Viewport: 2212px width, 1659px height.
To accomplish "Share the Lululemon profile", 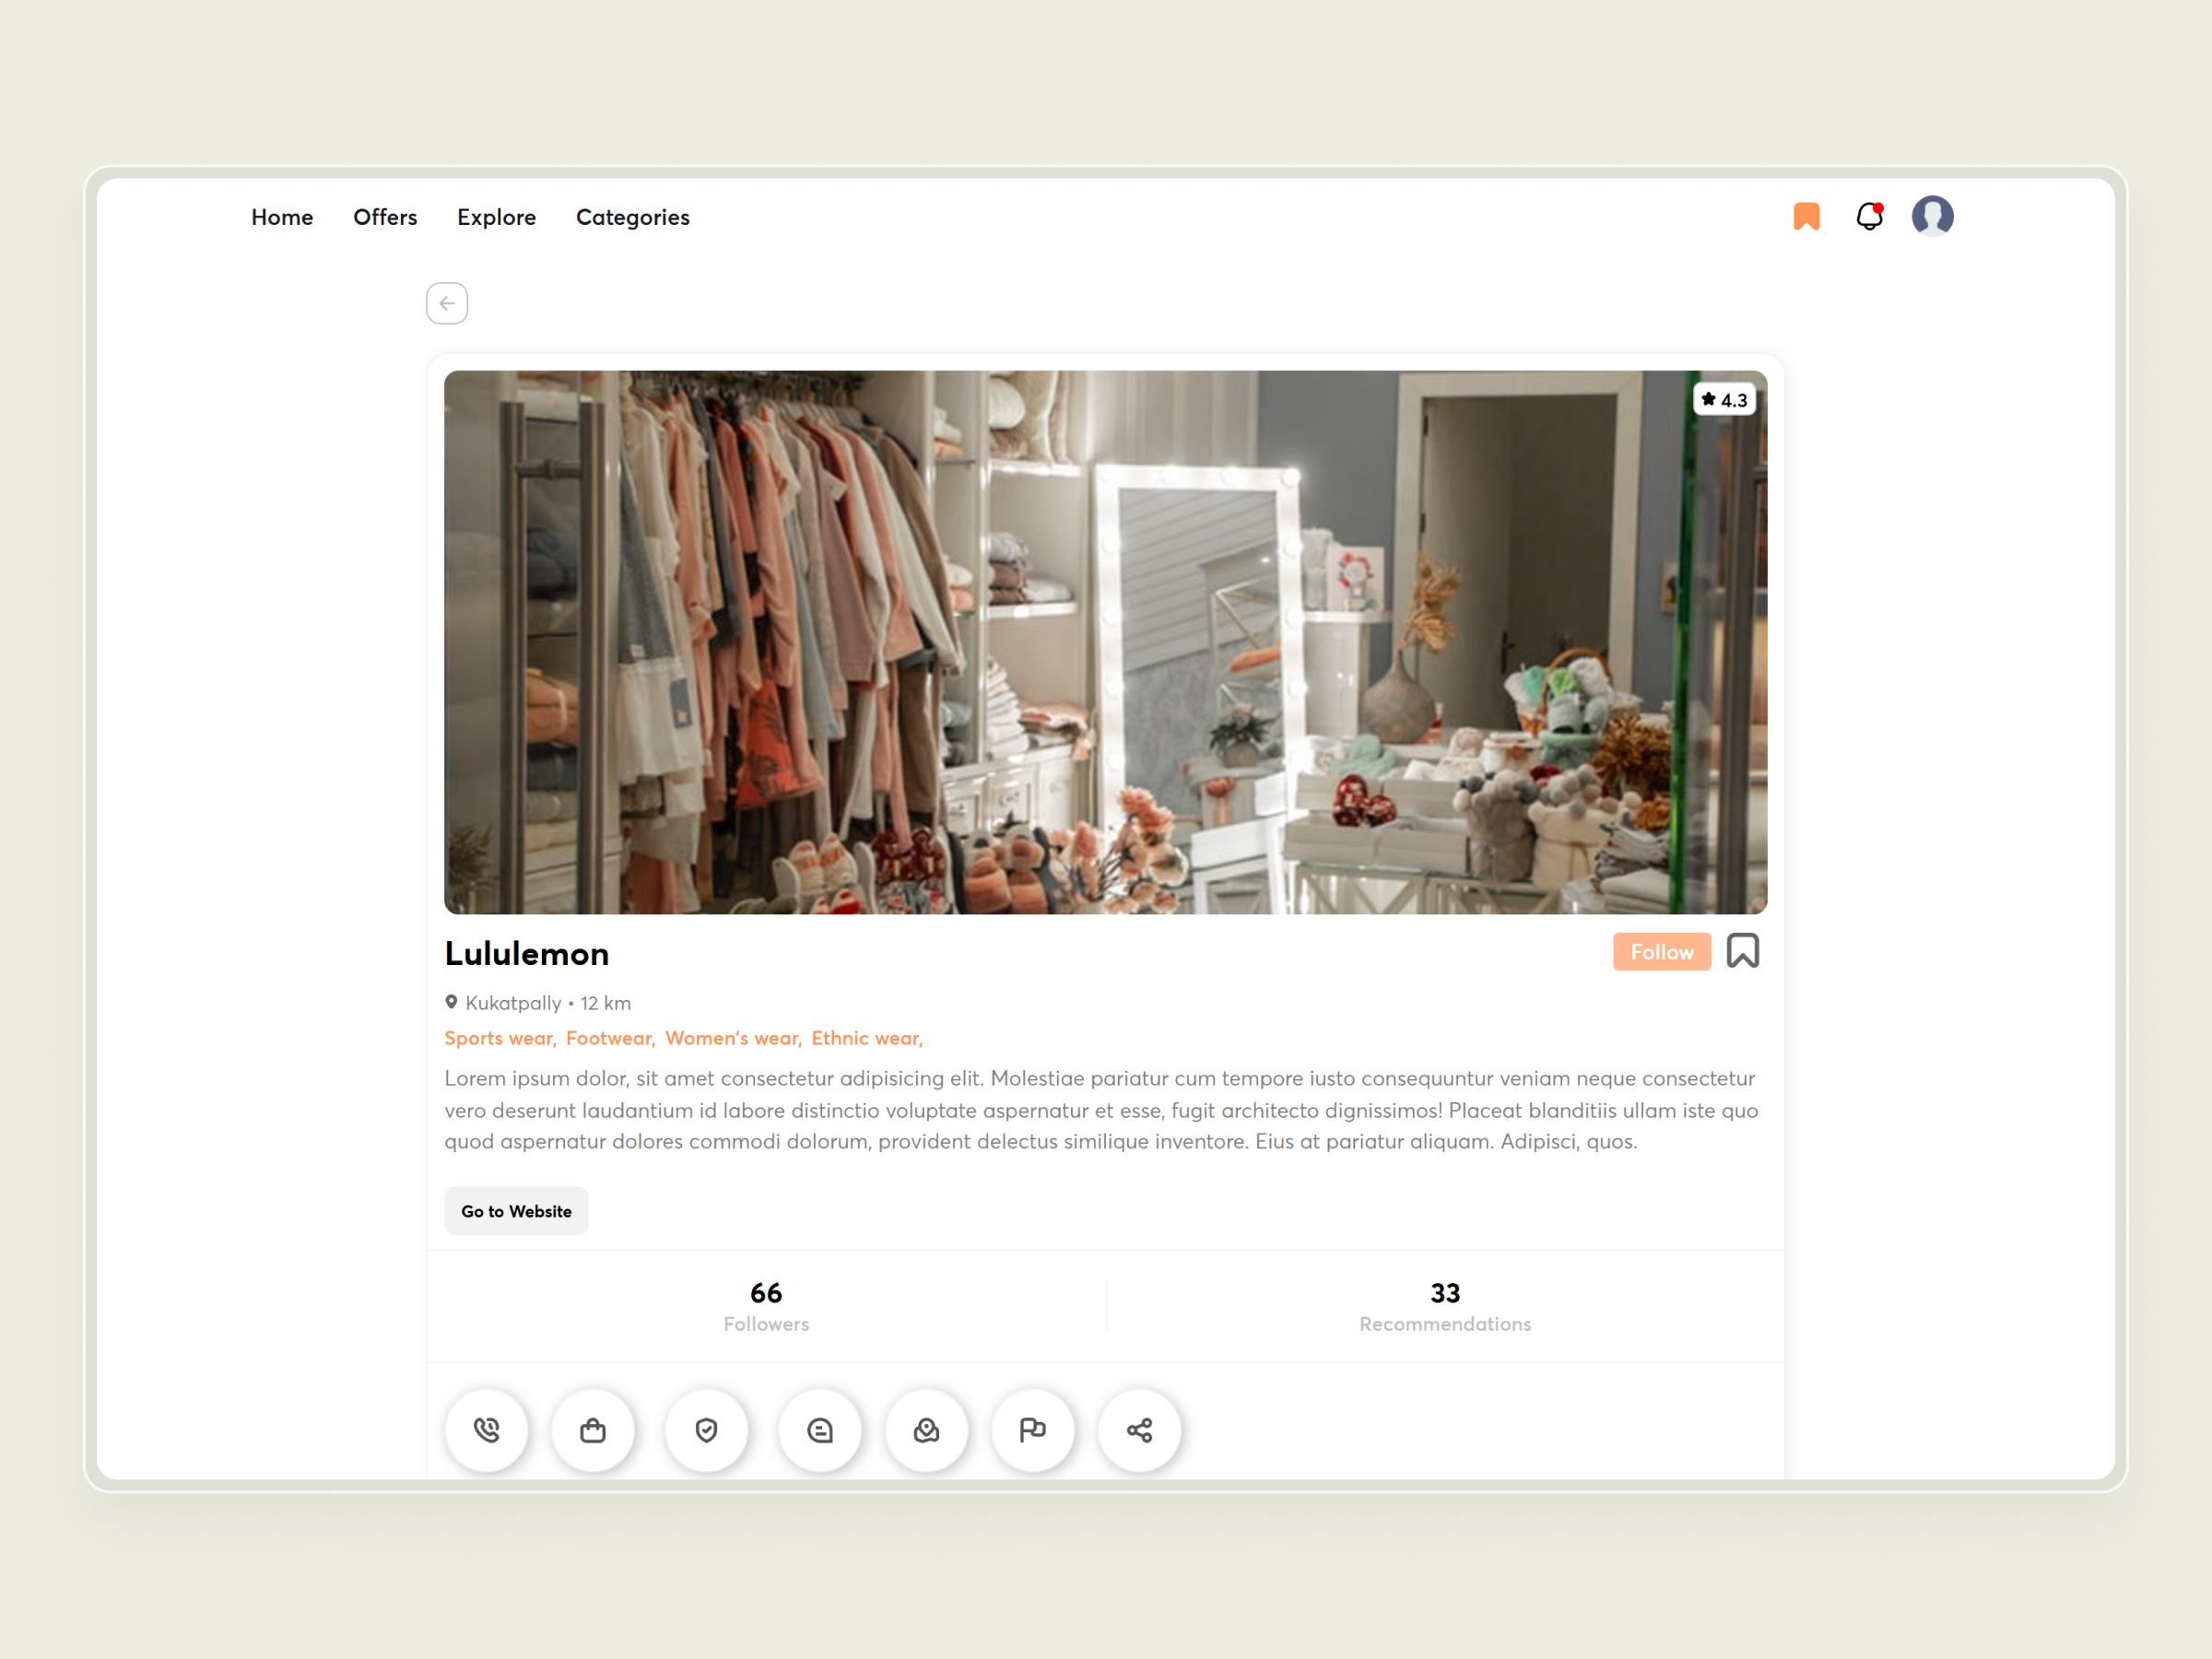I will point(1139,1430).
